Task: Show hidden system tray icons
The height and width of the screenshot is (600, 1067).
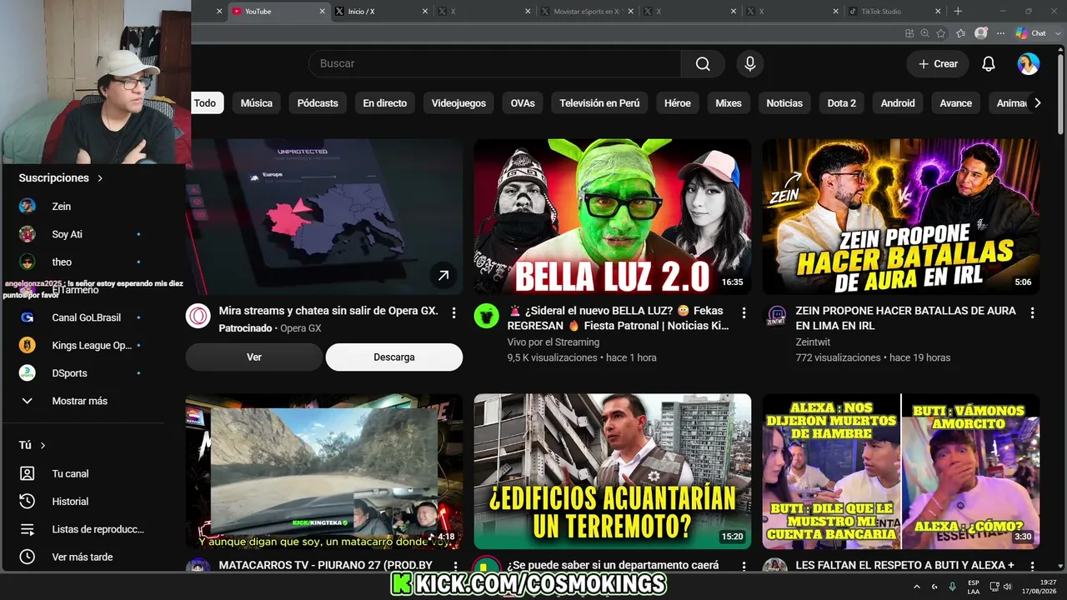Action: (918, 587)
